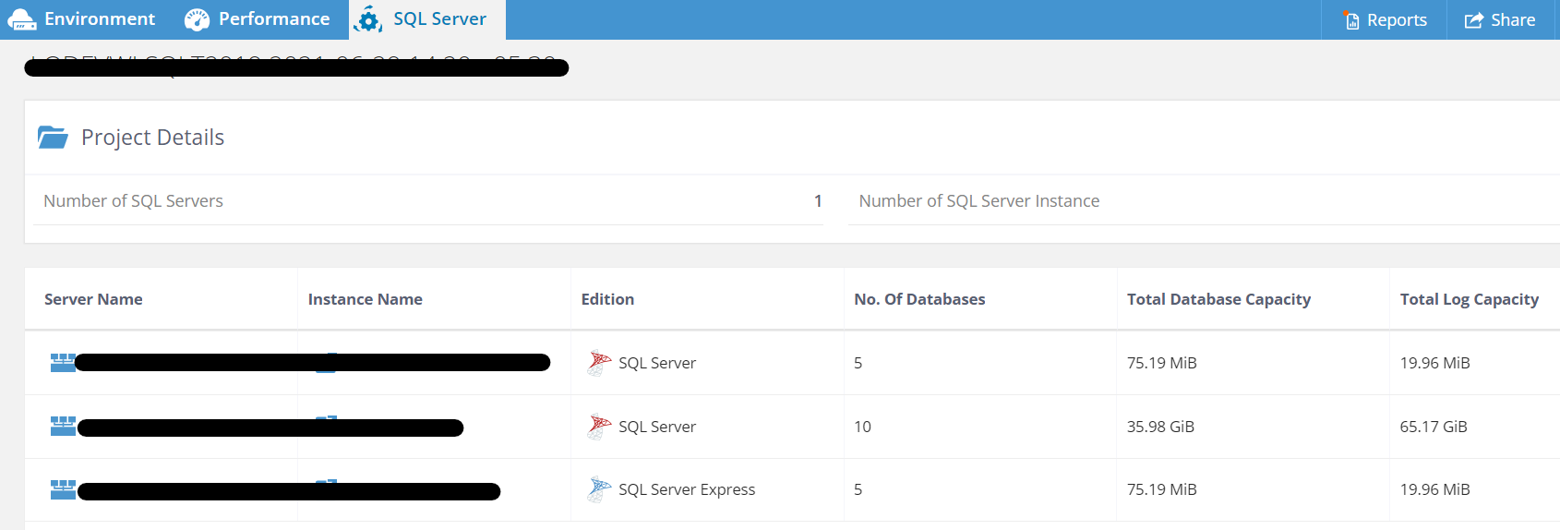Click the first row server icon

(x=62, y=363)
